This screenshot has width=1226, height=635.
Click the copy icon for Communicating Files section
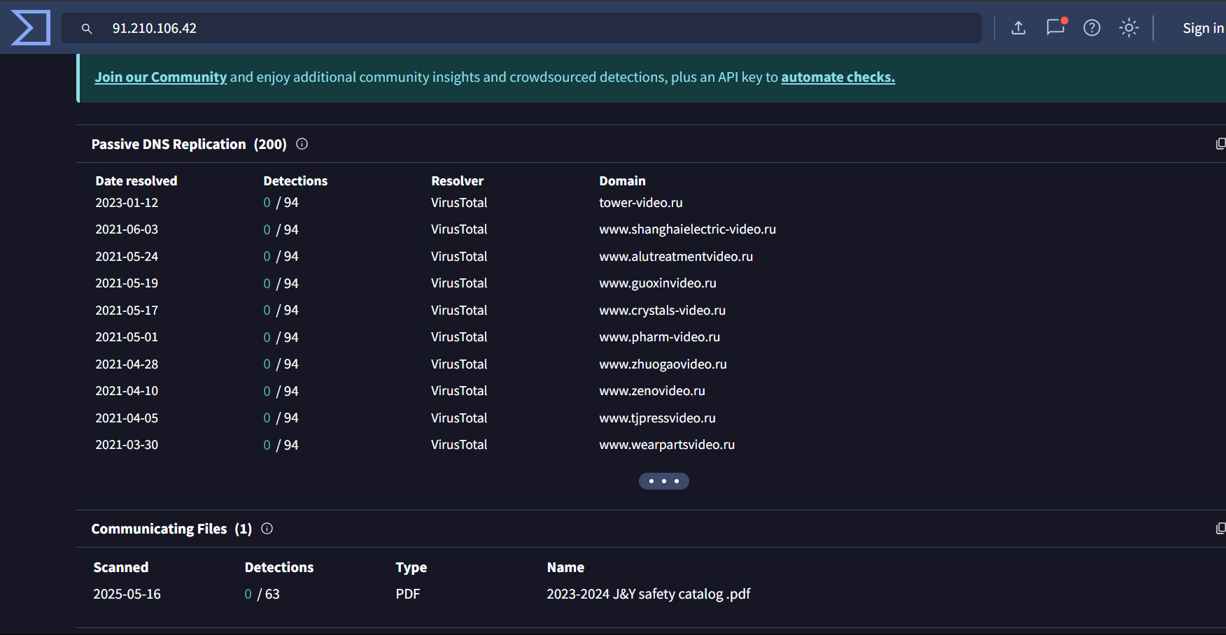click(1221, 528)
